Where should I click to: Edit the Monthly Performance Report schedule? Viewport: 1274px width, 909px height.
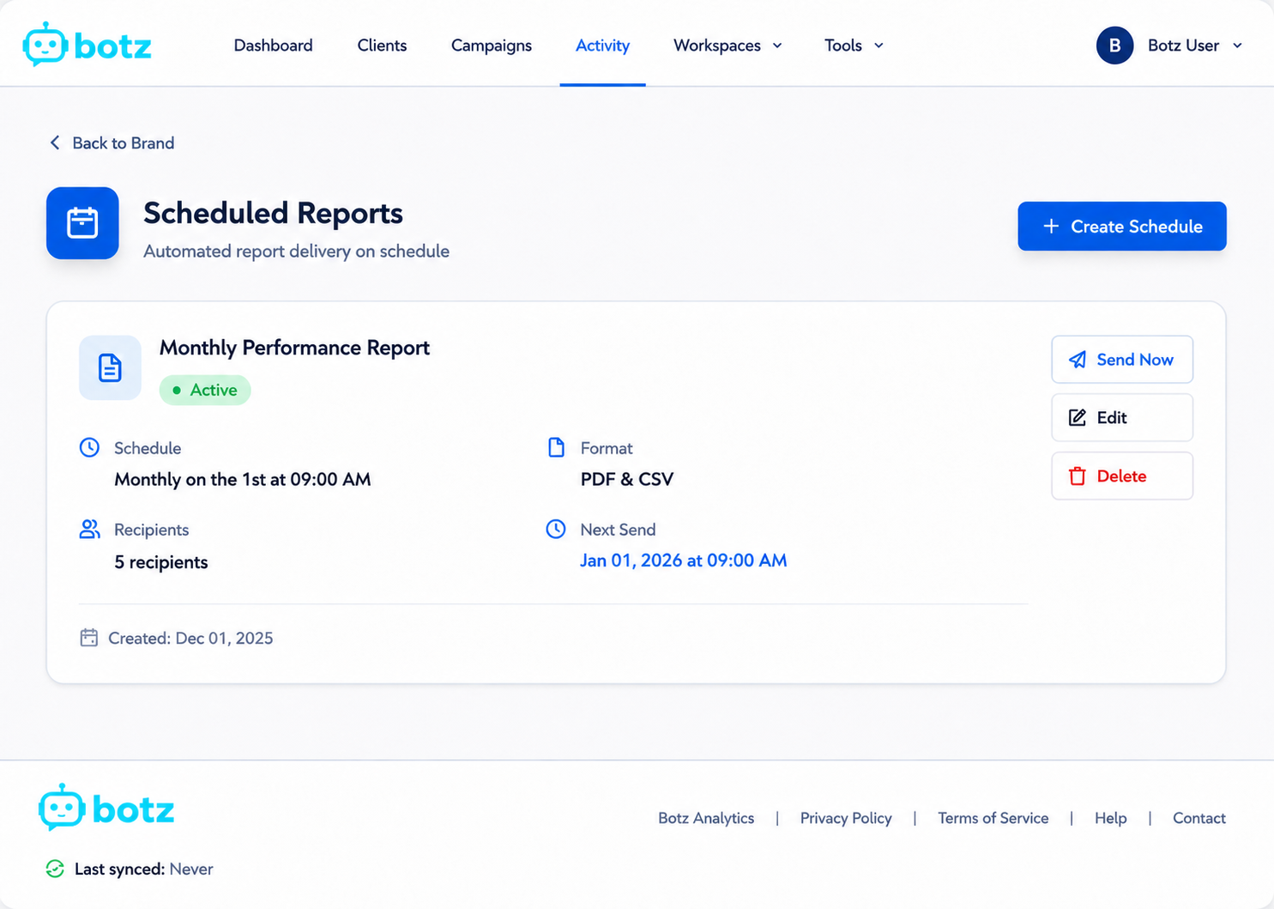1122,418
